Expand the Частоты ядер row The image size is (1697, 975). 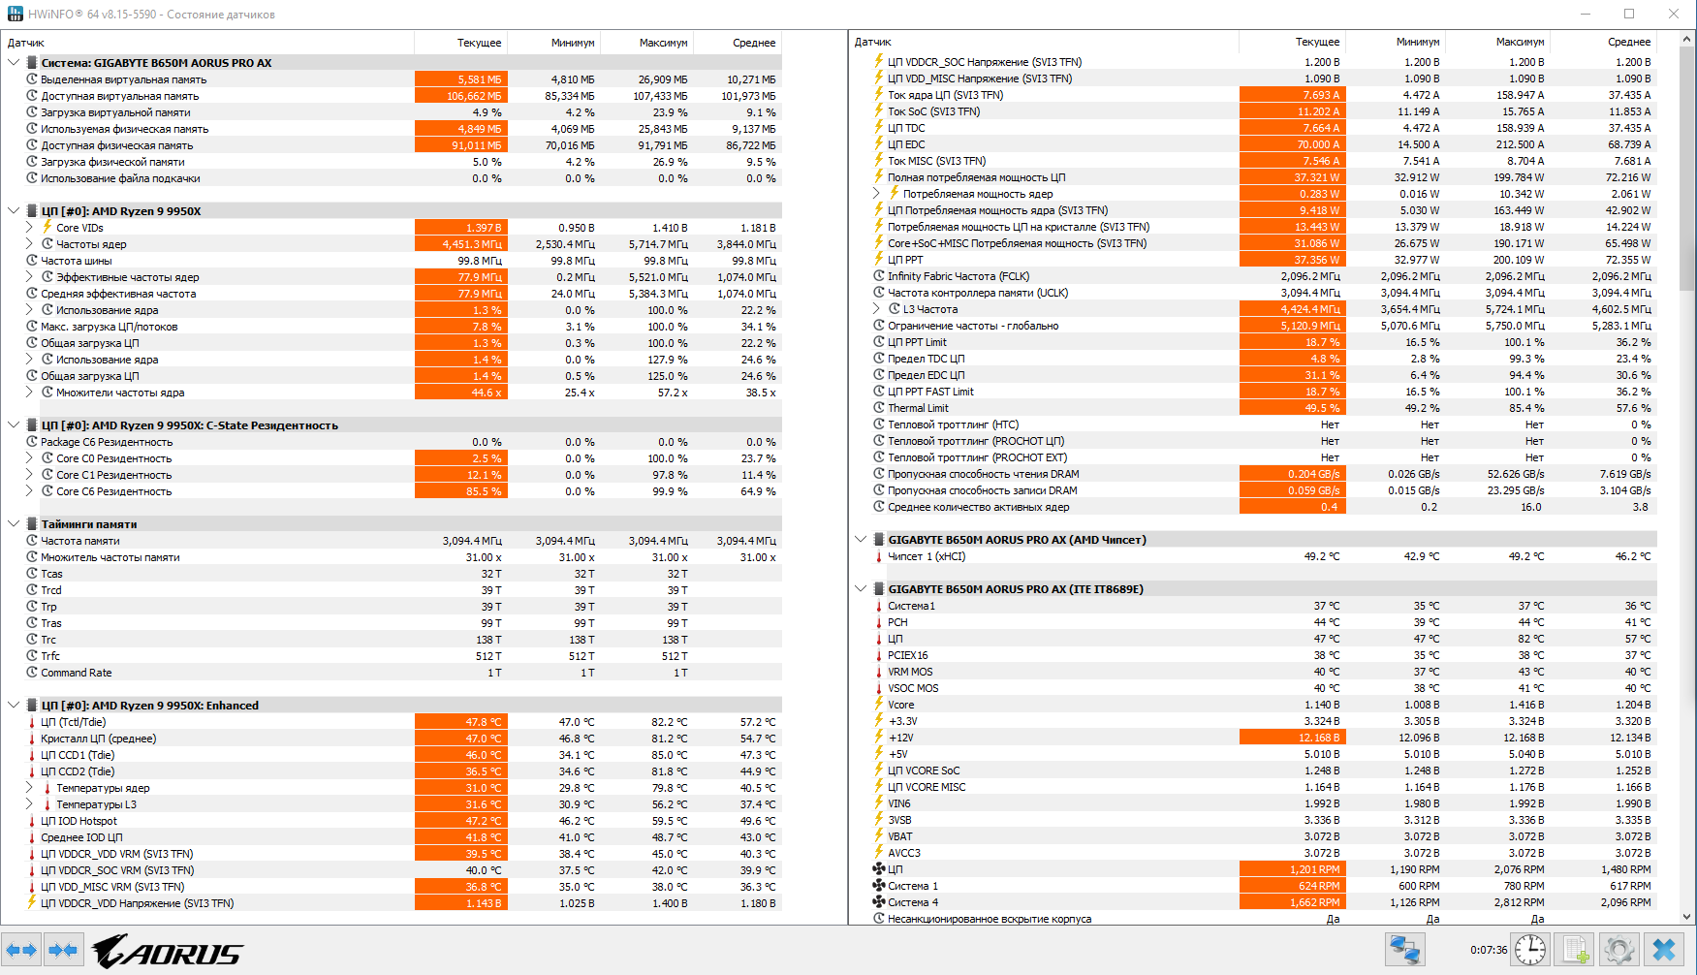(29, 244)
